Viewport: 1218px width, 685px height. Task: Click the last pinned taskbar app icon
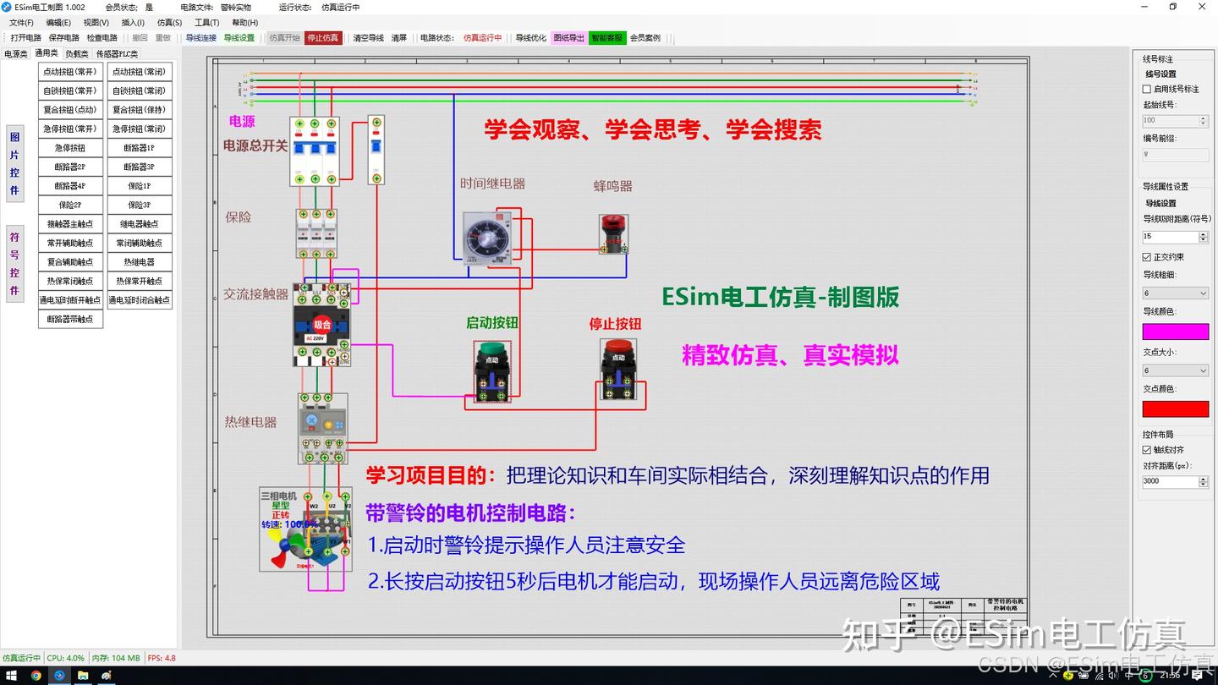(107, 676)
